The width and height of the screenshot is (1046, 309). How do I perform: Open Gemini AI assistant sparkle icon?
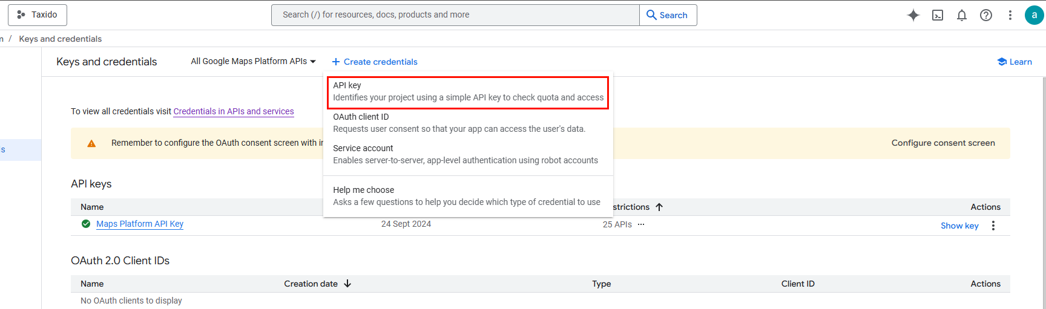(x=913, y=15)
